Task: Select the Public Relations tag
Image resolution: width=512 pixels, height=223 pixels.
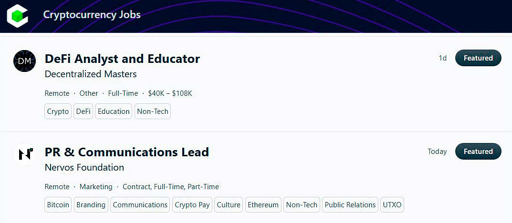Action: [x=350, y=205]
